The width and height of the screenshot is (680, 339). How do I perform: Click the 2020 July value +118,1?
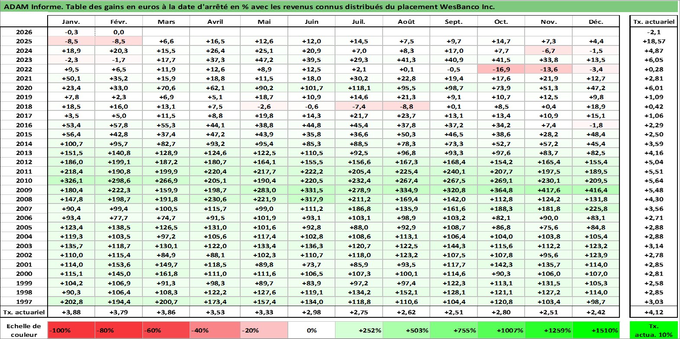(x=359, y=88)
